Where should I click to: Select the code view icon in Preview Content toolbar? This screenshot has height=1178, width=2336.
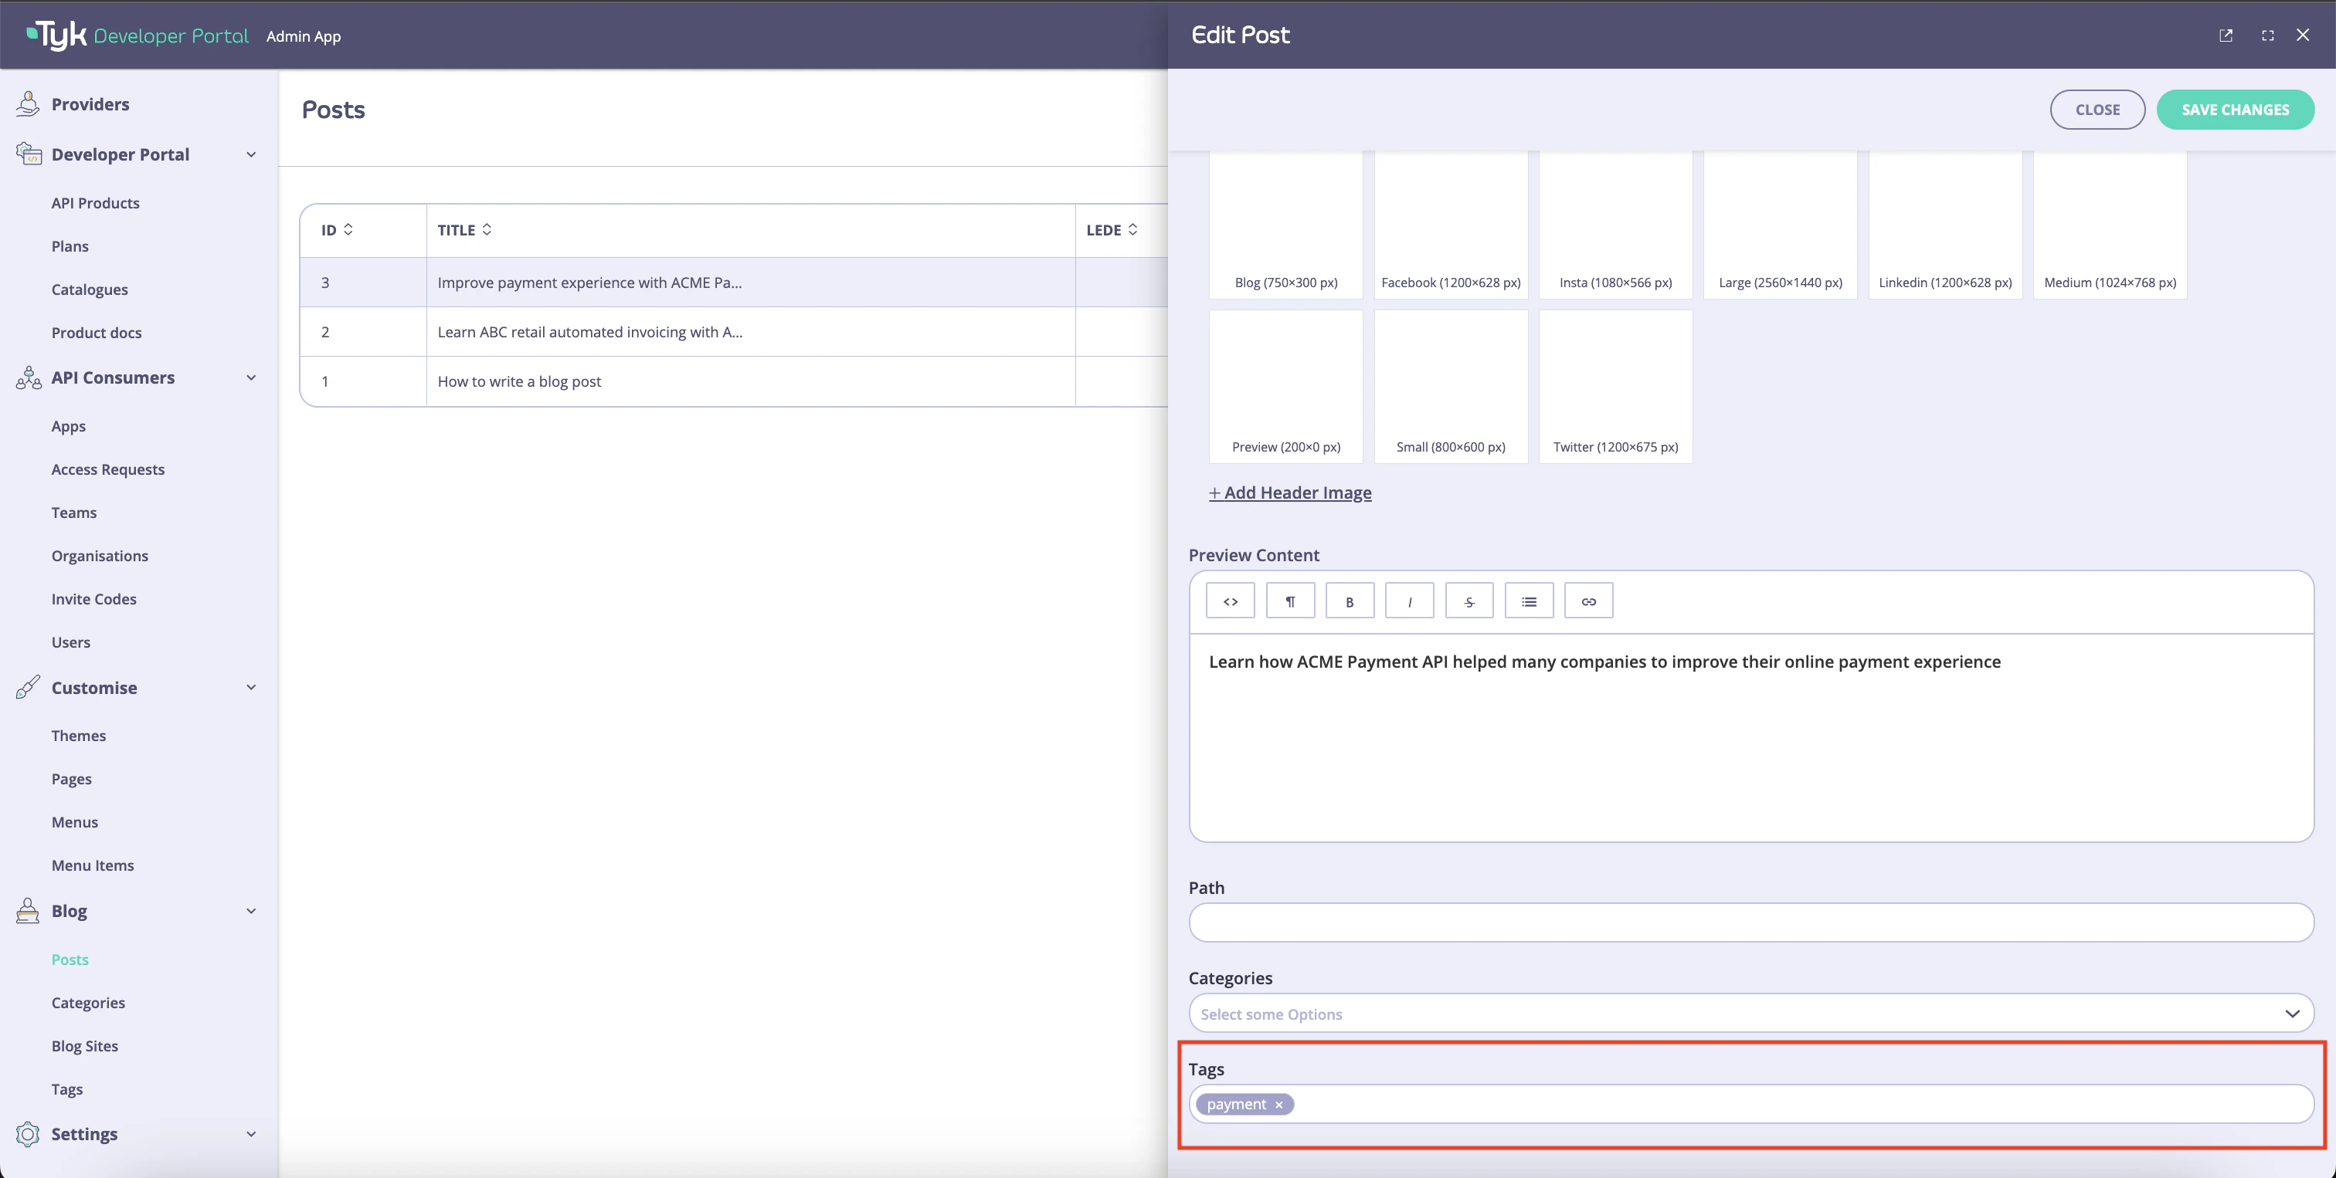tap(1230, 600)
